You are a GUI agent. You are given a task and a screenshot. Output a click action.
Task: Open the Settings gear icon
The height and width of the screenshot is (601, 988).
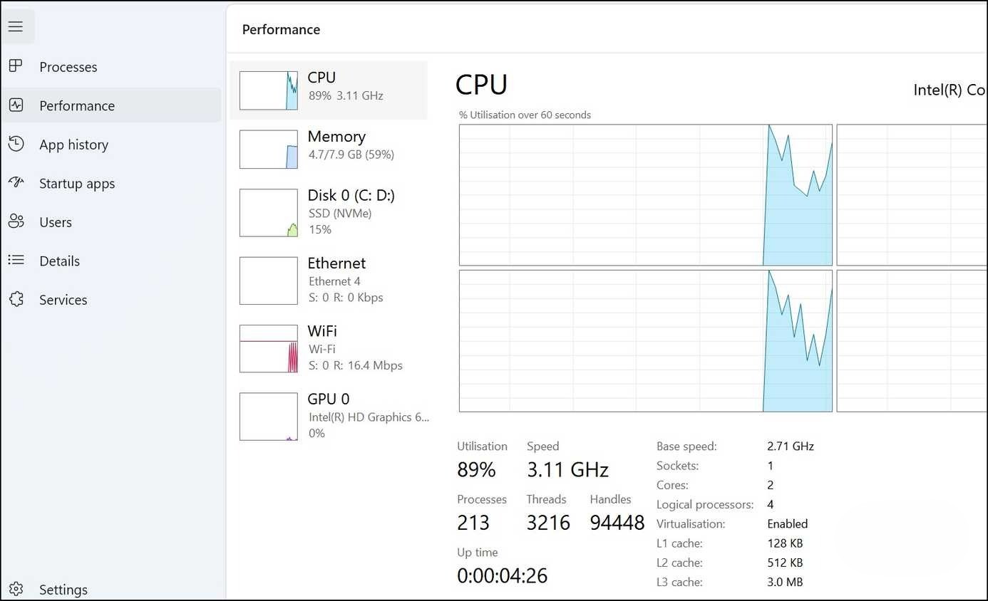click(16, 590)
